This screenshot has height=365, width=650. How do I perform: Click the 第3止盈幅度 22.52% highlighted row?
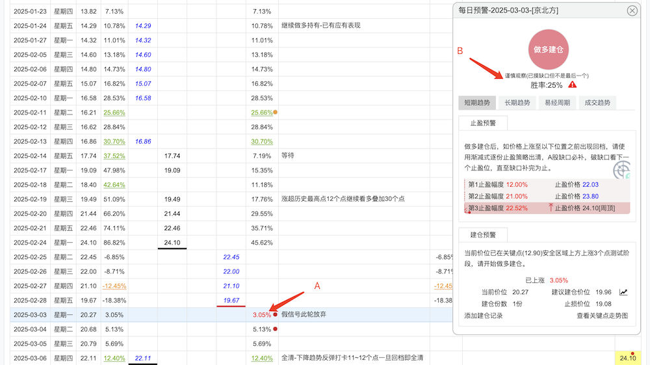click(547, 208)
